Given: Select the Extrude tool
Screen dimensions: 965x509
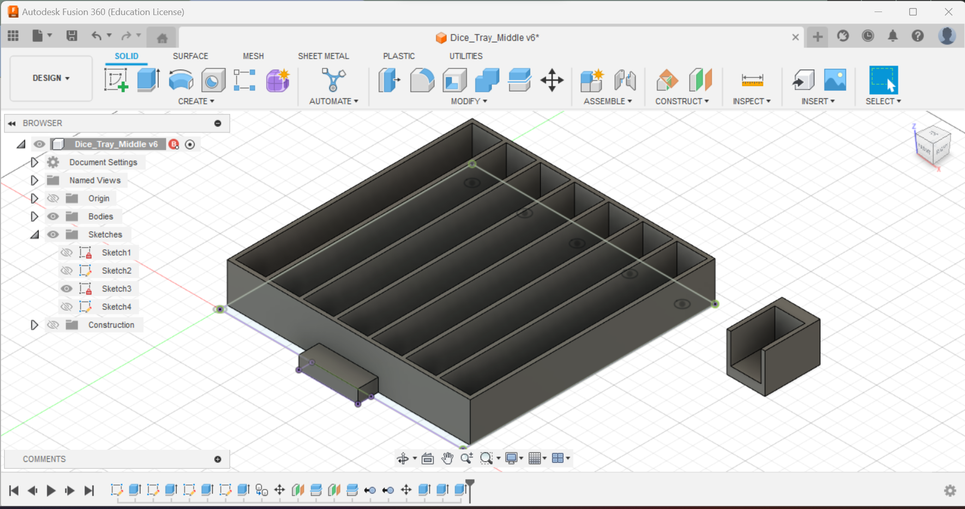Looking at the screenshot, I should click(148, 80).
